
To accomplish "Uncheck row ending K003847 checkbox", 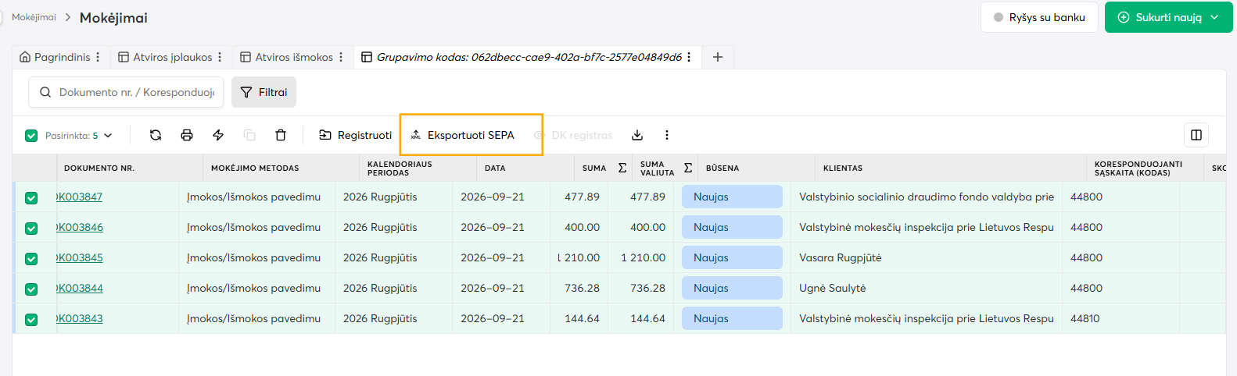I will (x=31, y=198).
